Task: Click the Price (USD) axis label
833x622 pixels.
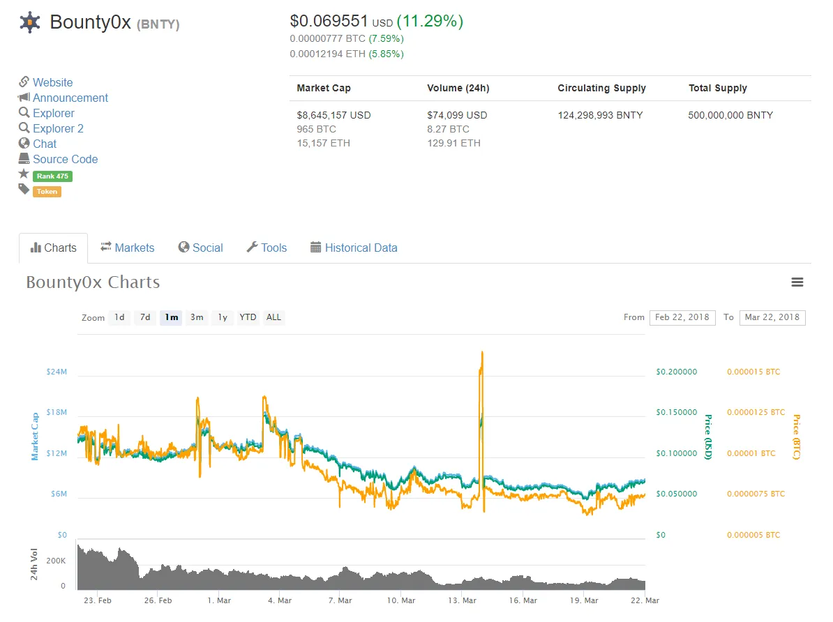Action: pyautogui.click(x=708, y=437)
